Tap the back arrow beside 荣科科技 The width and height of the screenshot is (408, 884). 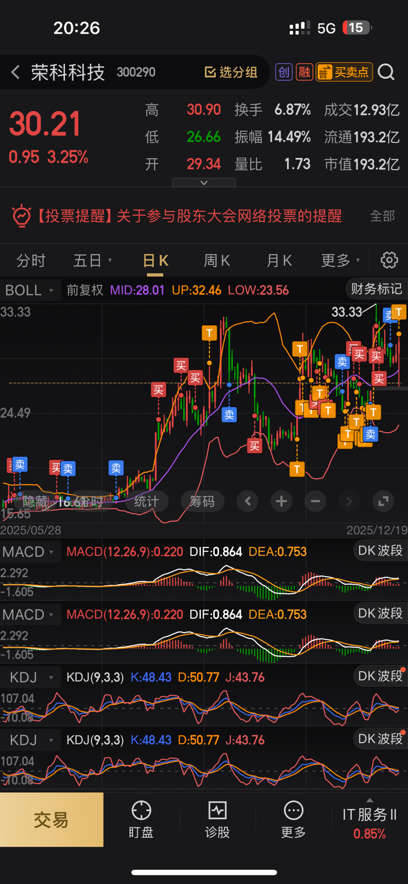(x=15, y=72)
